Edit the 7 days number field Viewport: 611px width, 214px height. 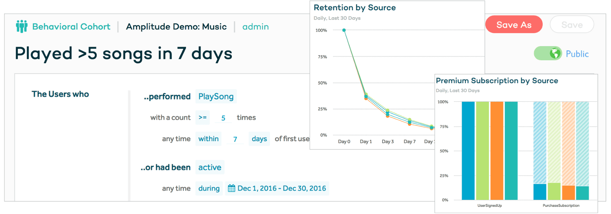point(235,139)
